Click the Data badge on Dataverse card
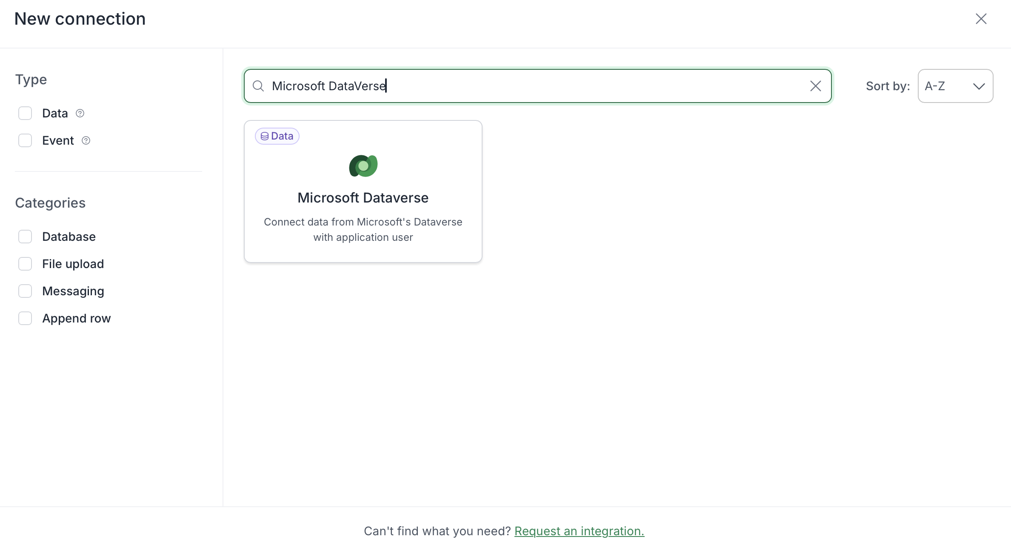The height and width of the screenshot is (548, 1011). pyautogui.click(x=277, y=136)
